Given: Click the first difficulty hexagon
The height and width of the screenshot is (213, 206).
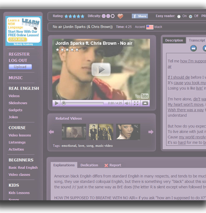Looking at the screenshot, I should [x=104, y=16].
